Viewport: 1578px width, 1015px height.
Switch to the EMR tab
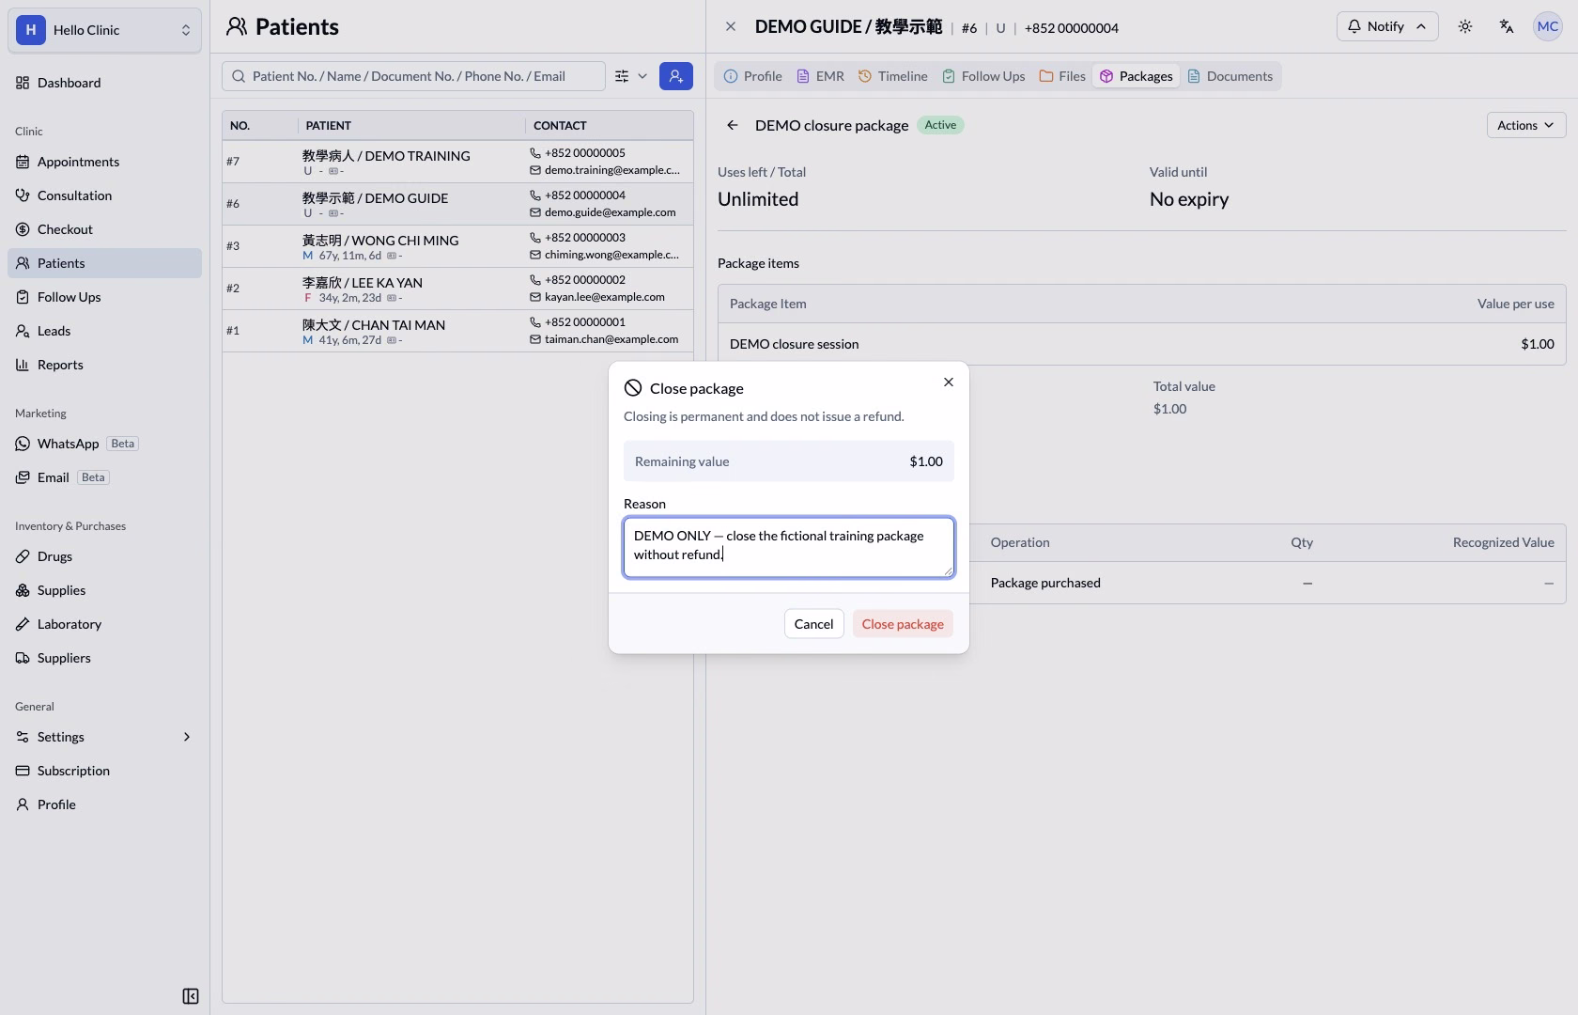pos(820,76)
